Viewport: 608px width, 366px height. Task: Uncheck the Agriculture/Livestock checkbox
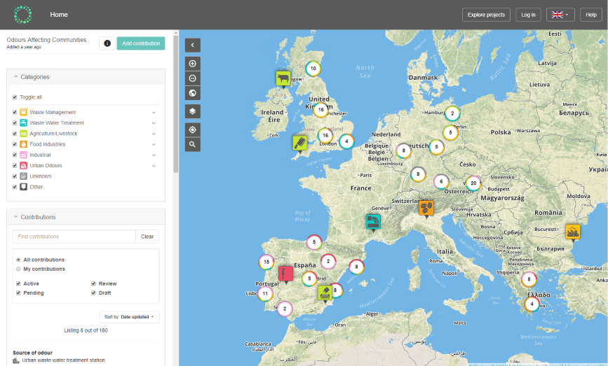(15, 134)
